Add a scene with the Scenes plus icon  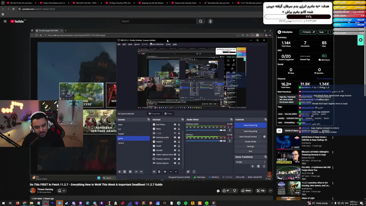120,172
